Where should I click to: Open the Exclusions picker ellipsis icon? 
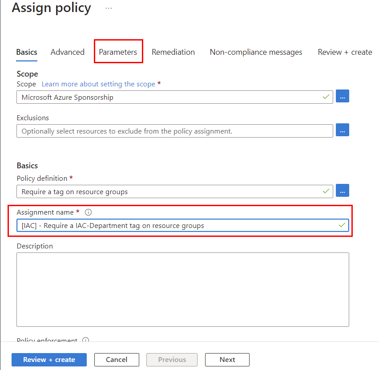click(342, 130)
